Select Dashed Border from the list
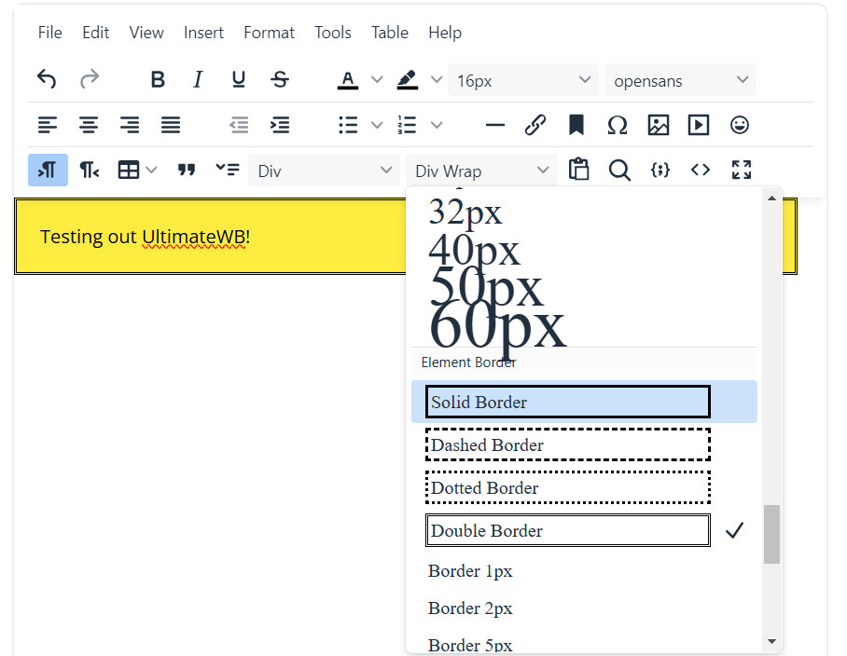The image size is (847, 656). pos(567,445)
